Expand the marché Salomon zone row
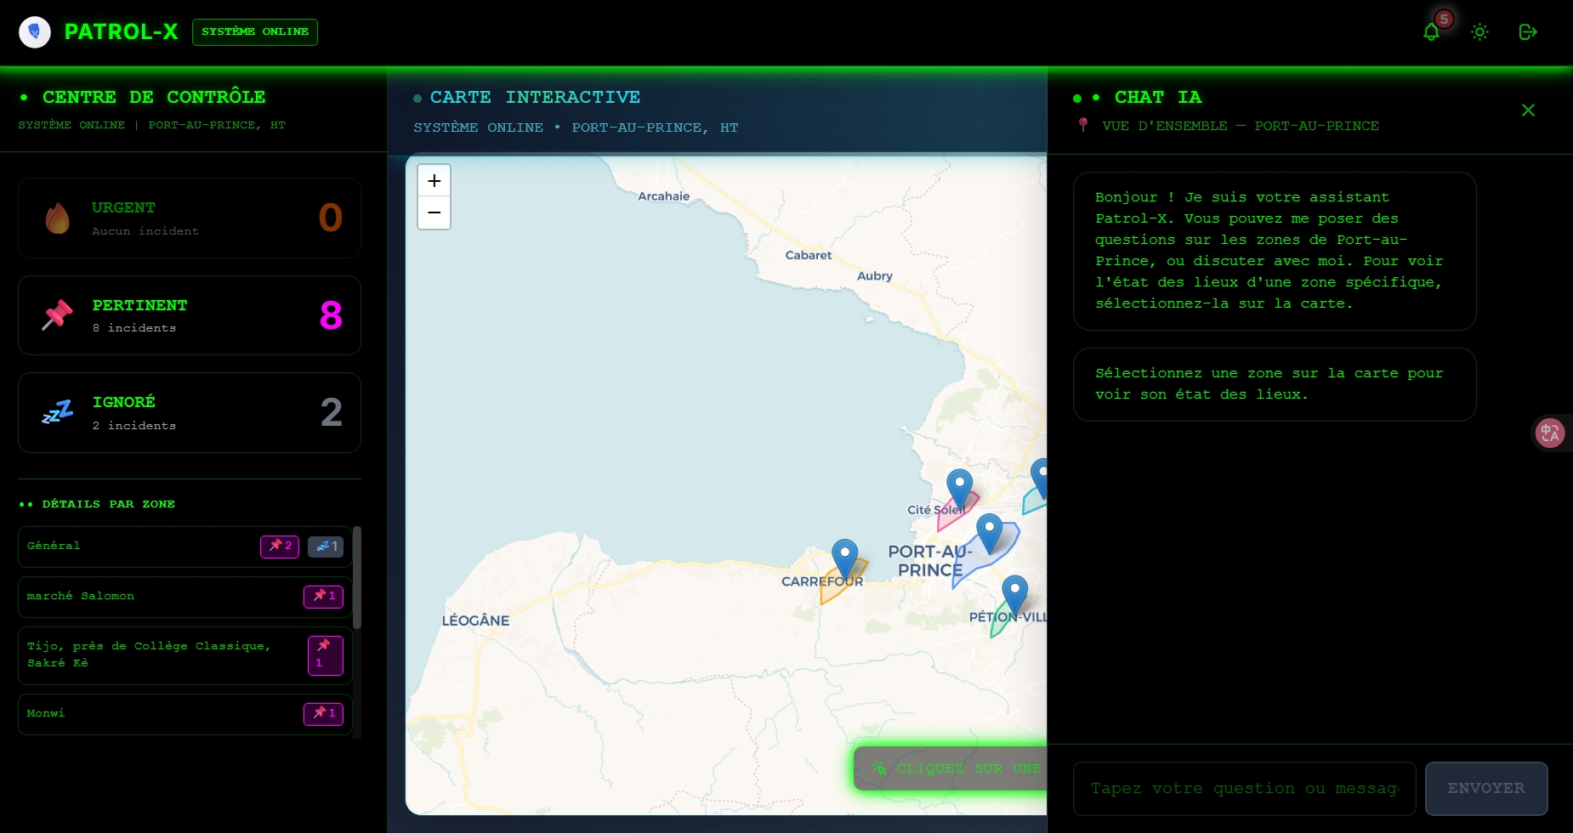The width and height of the screenshot is (1573, 833). 136,597
